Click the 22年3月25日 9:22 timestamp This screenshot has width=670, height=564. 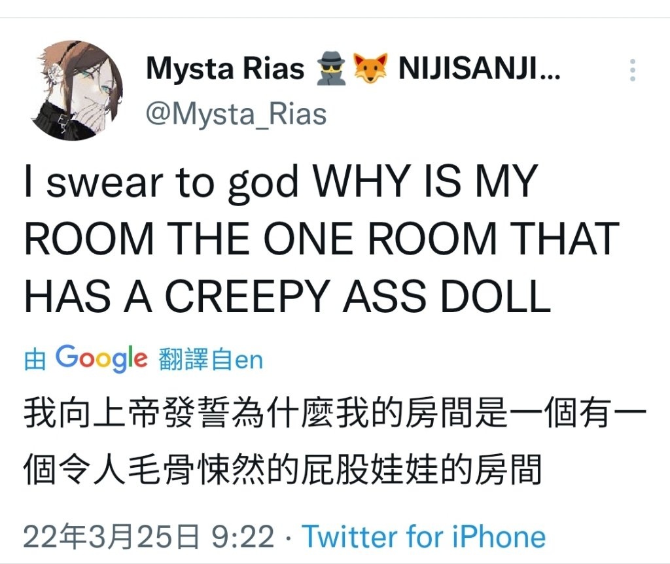coord(149,537)
